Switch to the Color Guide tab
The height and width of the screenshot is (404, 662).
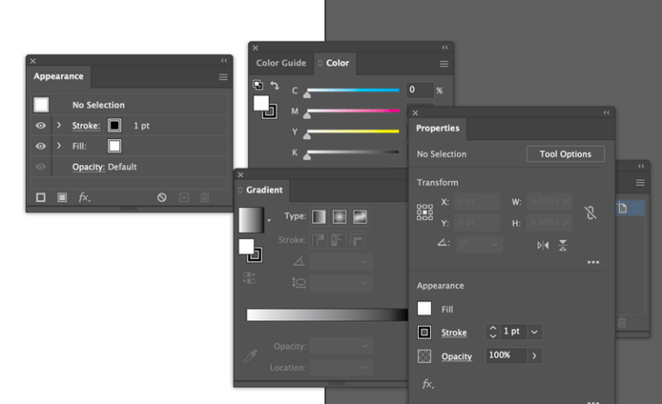point(281,63)
